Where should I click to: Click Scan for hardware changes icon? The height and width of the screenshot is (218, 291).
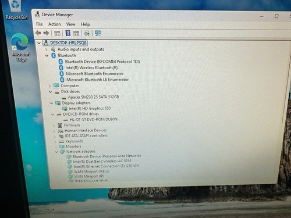87,33
